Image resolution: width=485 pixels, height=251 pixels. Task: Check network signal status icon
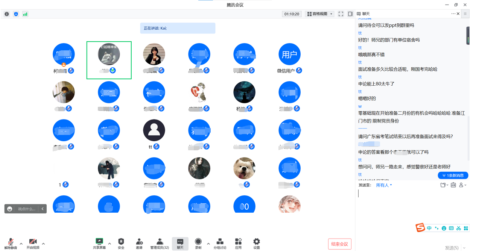click(25, 14)
